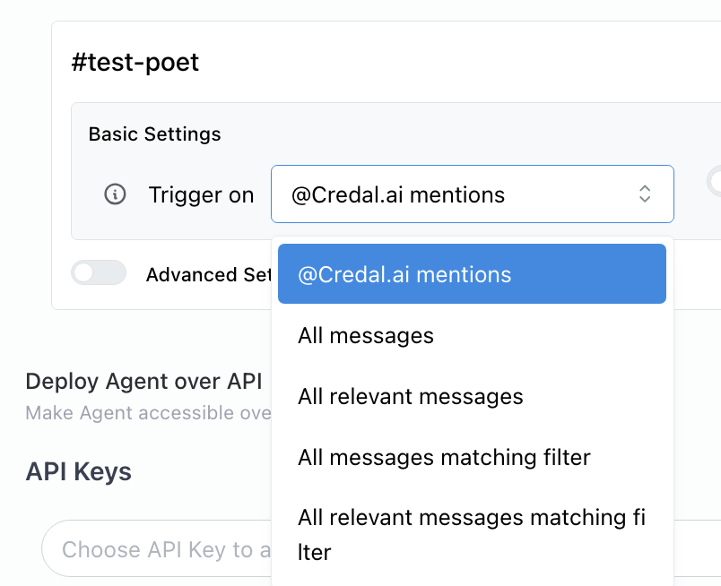Select All messages matching filter option
The image size is (721, 586).
pyautogui.click(x=444, y=457)
